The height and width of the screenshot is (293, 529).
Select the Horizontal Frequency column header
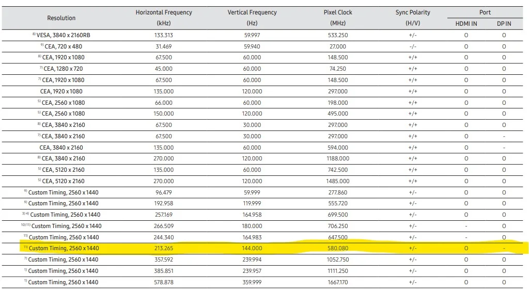[164, 12]
